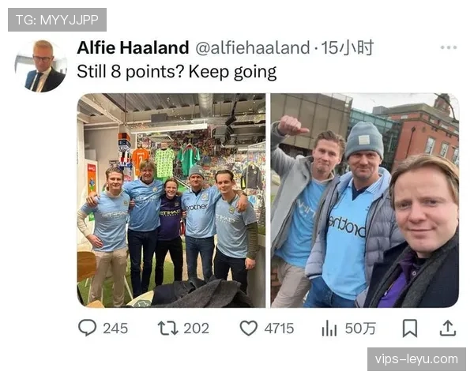Open the Alfie Haaland display name
Image resolution: width=474 pixels, height=379 pixels.
pos(133,48)
